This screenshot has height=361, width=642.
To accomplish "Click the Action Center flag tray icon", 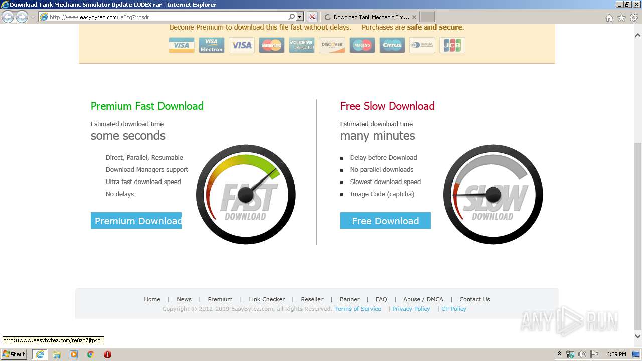I will click(x=595, y=354).
